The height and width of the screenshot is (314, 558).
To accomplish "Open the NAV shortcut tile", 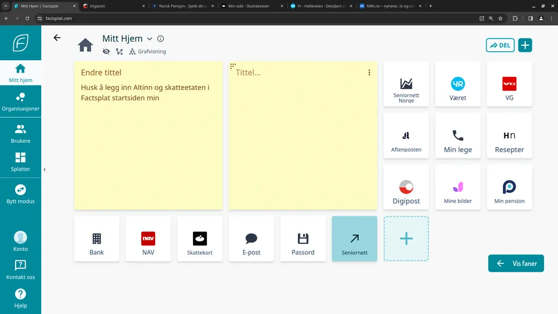I will 148,239.
